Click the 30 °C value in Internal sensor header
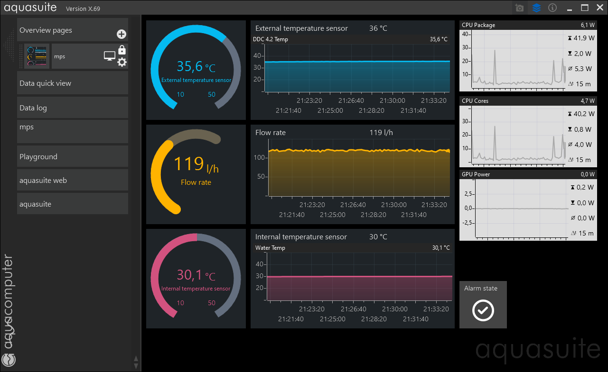 point(378,237)
